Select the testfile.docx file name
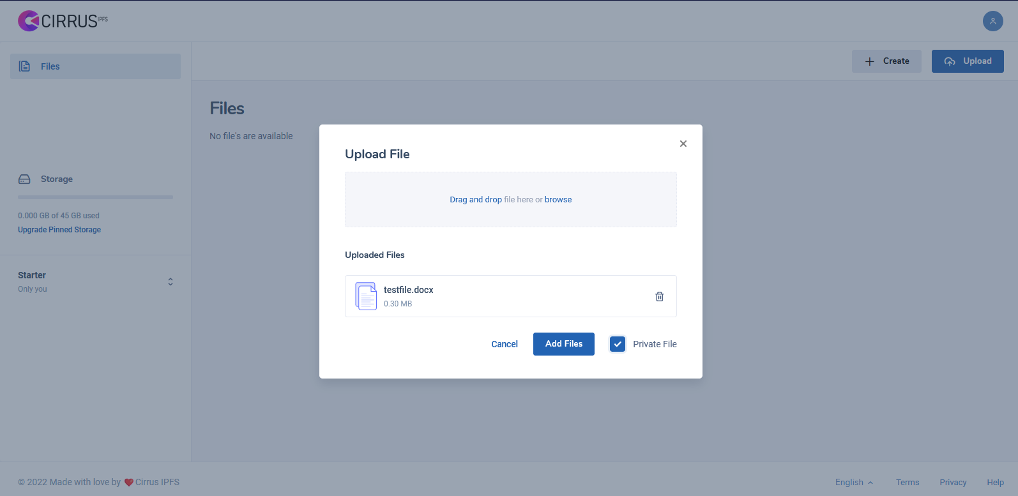Screen dimensions: 1018x496 [409, 290]
